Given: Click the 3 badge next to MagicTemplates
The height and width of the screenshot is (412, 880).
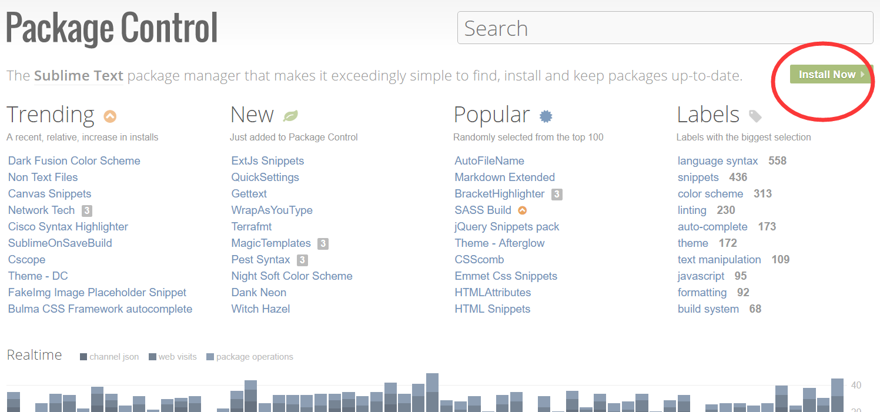Looking at the screenshot, I should (x=323, y=243).
